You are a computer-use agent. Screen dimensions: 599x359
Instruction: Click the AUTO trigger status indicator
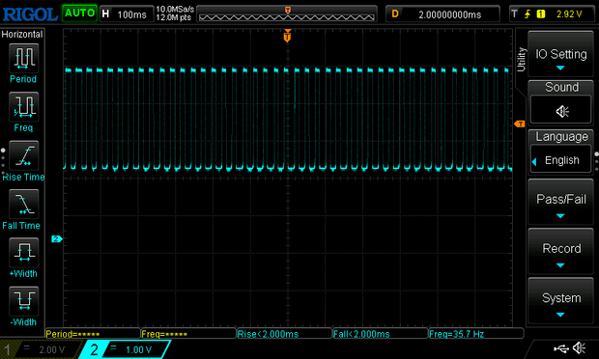click(79, 14)
